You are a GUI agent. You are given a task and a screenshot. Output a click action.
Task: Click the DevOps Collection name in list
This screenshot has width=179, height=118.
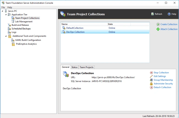tap(75, 32)
